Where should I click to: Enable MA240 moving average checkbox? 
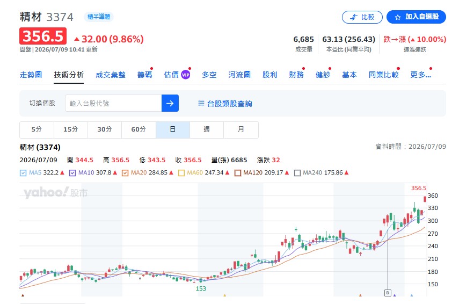(297, 173)
